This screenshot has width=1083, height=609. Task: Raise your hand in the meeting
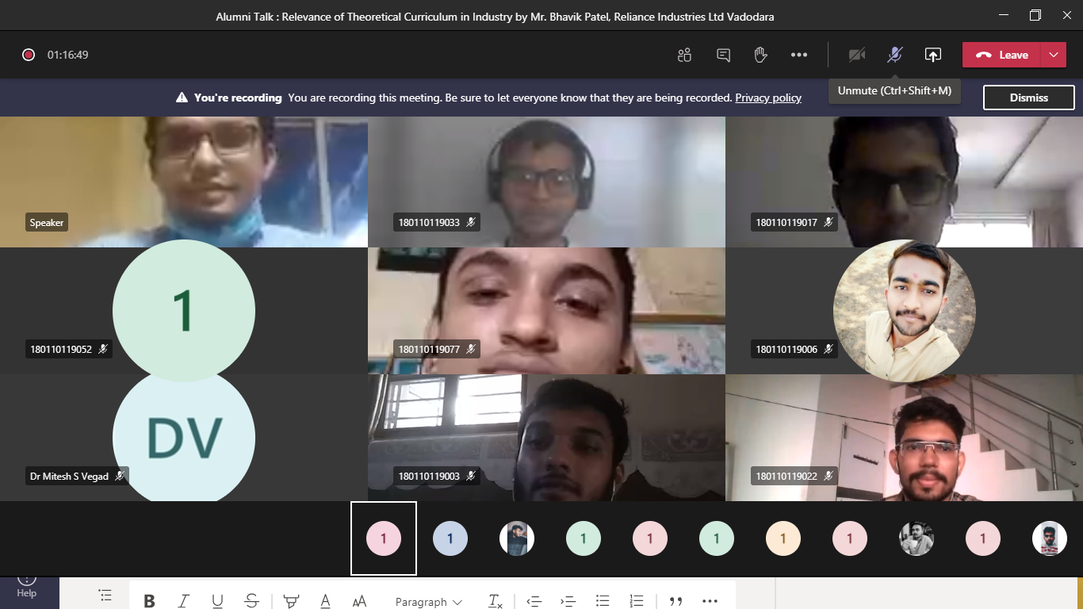pos(760,55)
